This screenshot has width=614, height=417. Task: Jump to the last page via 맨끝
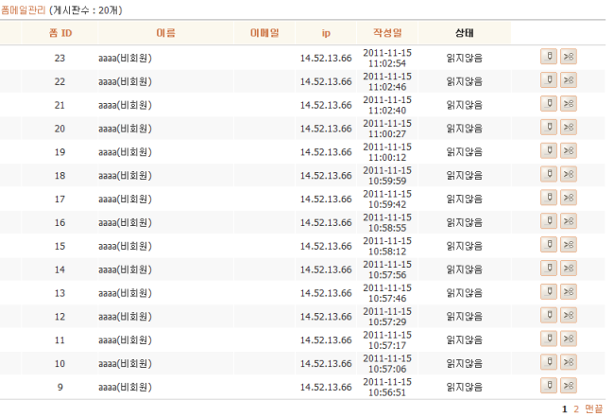point(593,408)
